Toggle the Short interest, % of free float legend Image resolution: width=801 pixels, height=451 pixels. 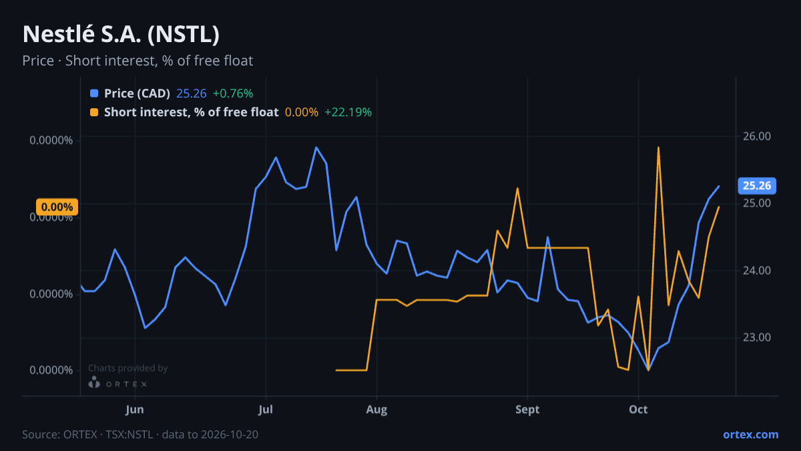(191, 112)
